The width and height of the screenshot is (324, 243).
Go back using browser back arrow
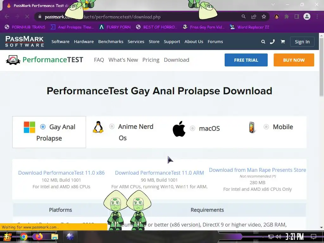[x=7, y=16]
